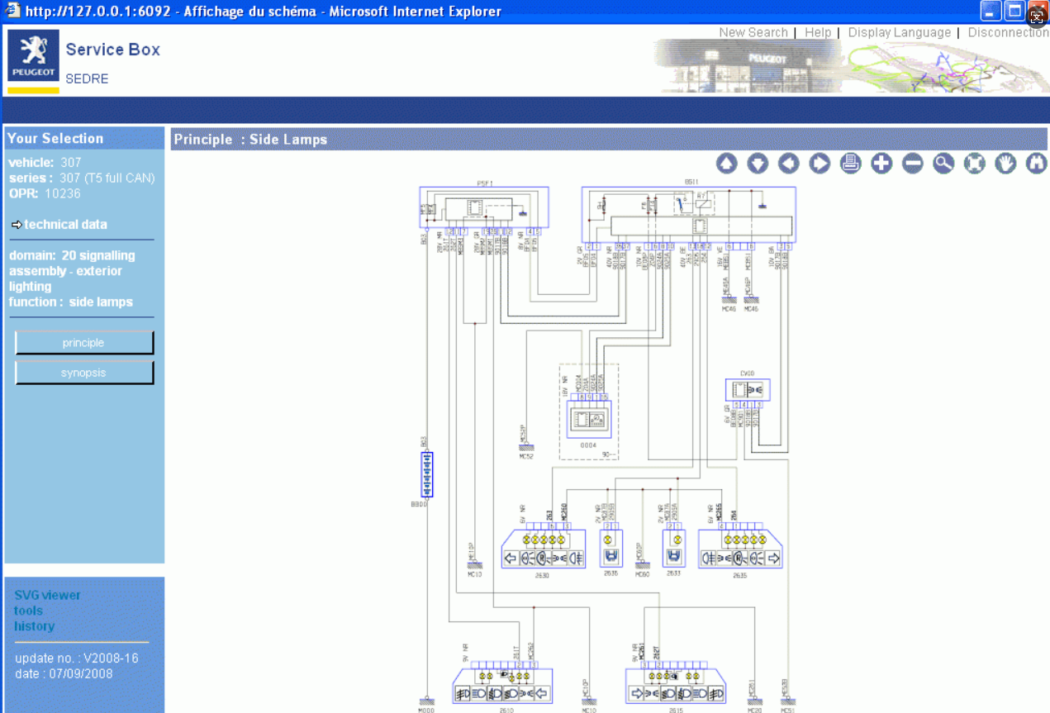Open the binoculars search tool
This screenshot has width=1050, height=713.
point(1036,164)
